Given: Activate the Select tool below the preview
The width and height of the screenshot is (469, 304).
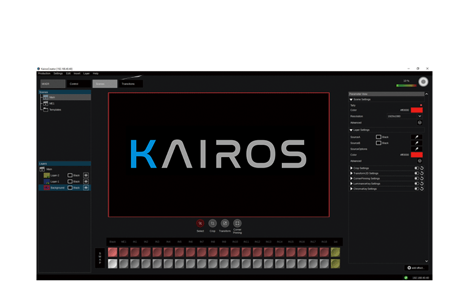Looking at the screenshot, I should click(200, 223).
